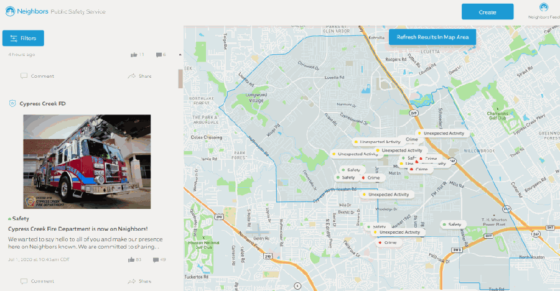Click the Longwood Village map label

(256, 98)
